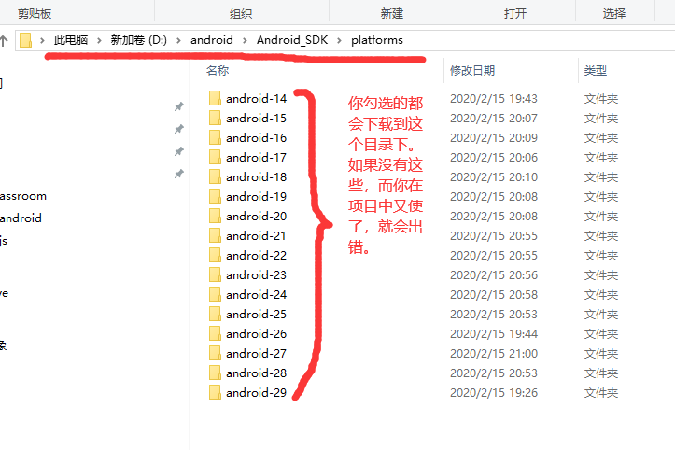Sort by the 类型 column header

click(596, 70)
